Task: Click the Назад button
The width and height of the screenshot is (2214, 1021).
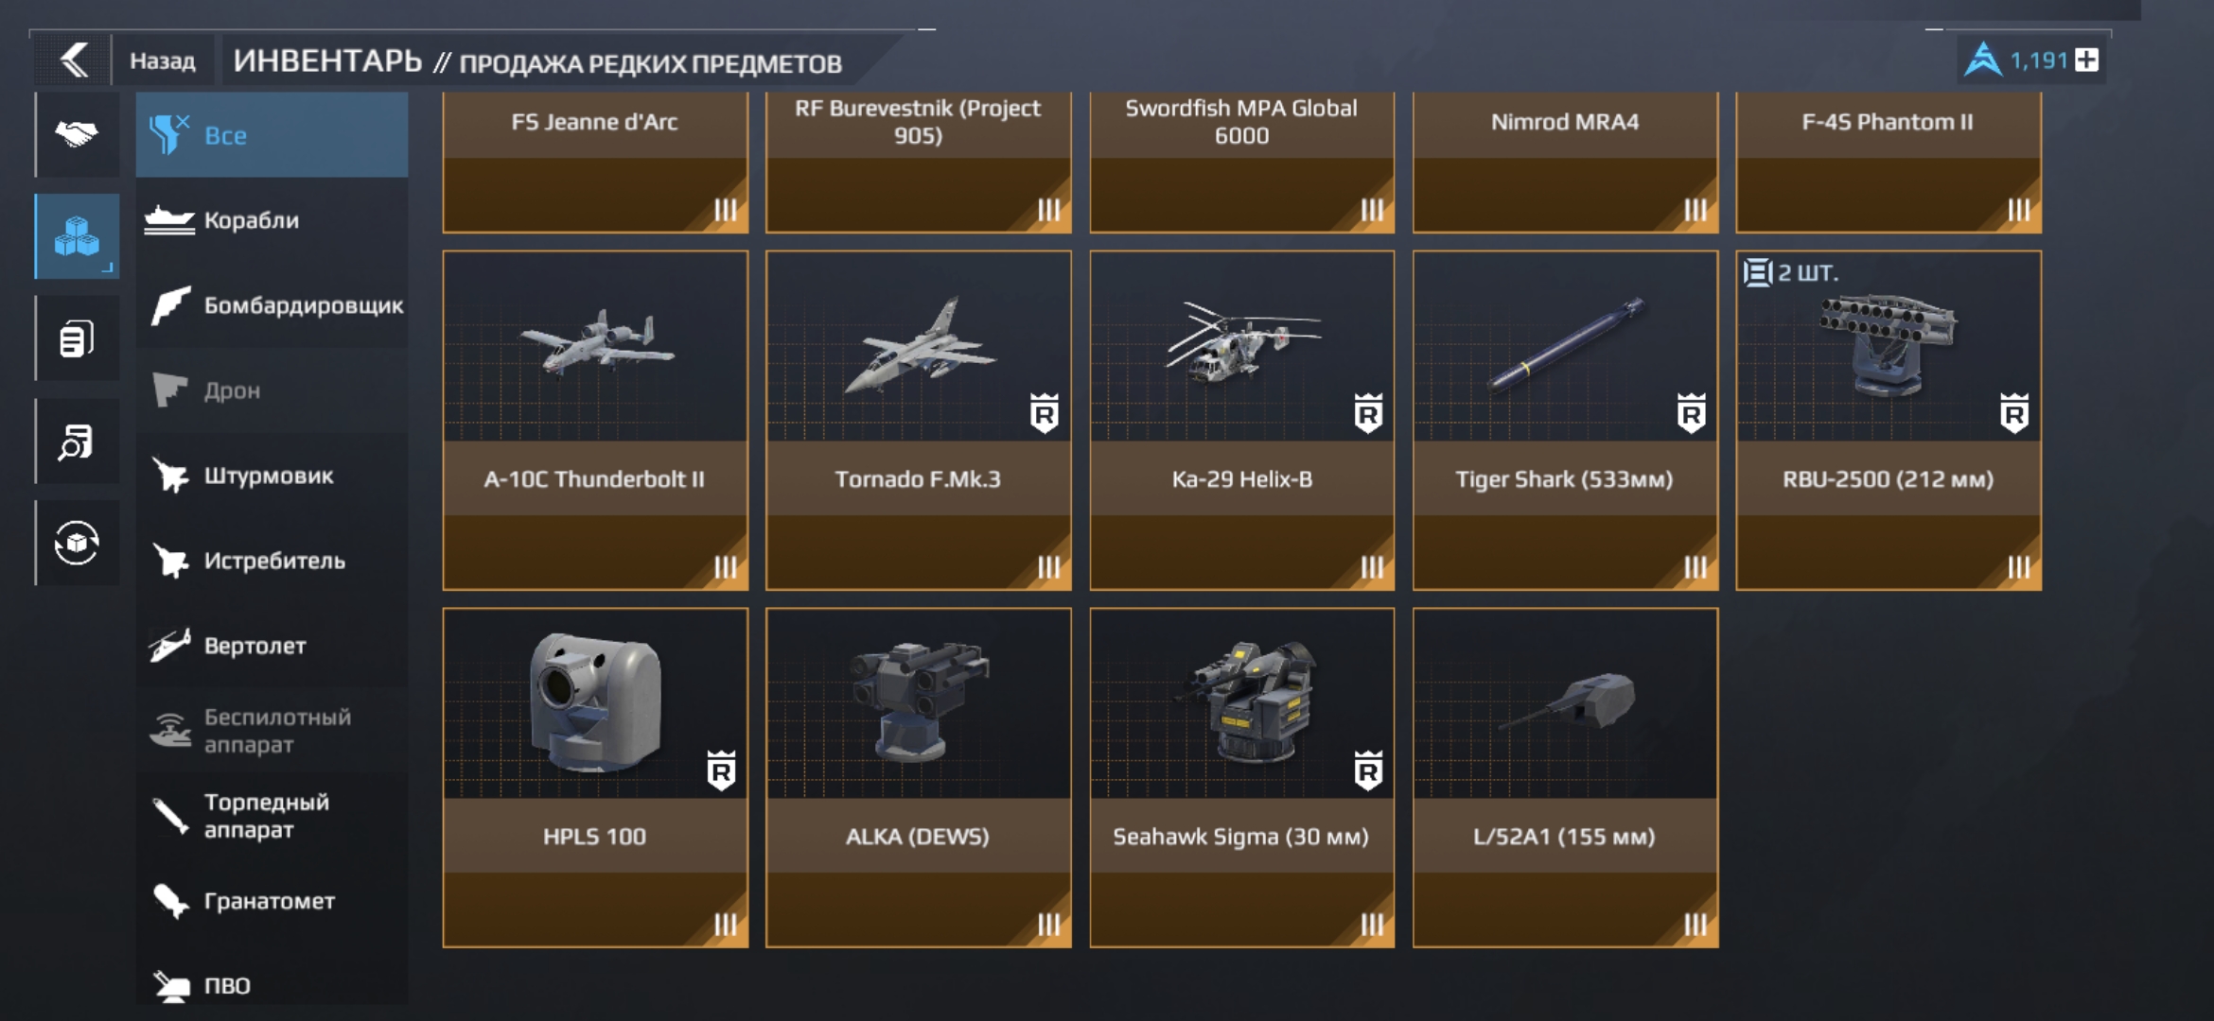Action: click(163, 61)
